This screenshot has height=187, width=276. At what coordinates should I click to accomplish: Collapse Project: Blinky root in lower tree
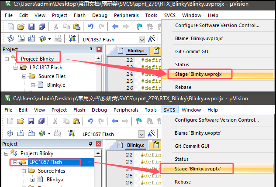point(7,153)
